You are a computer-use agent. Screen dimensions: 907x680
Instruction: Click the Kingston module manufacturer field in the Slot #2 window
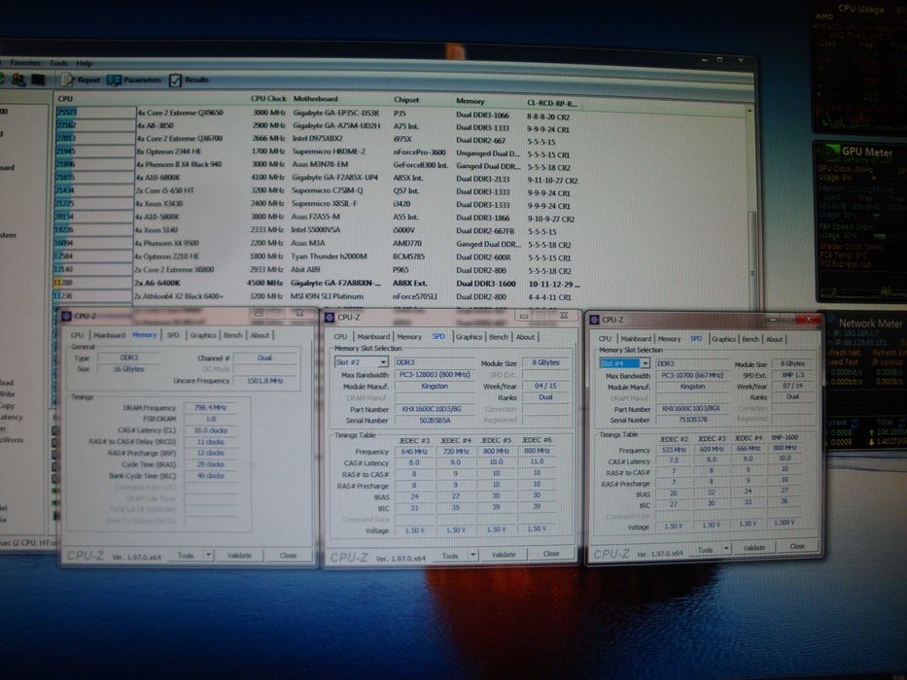(x=435, y=387)
